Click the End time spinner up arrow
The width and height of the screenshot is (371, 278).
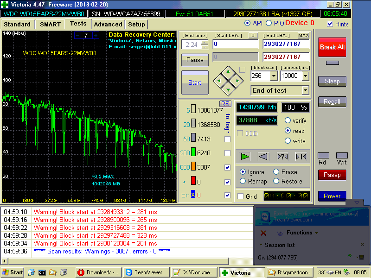click(205, 42)
